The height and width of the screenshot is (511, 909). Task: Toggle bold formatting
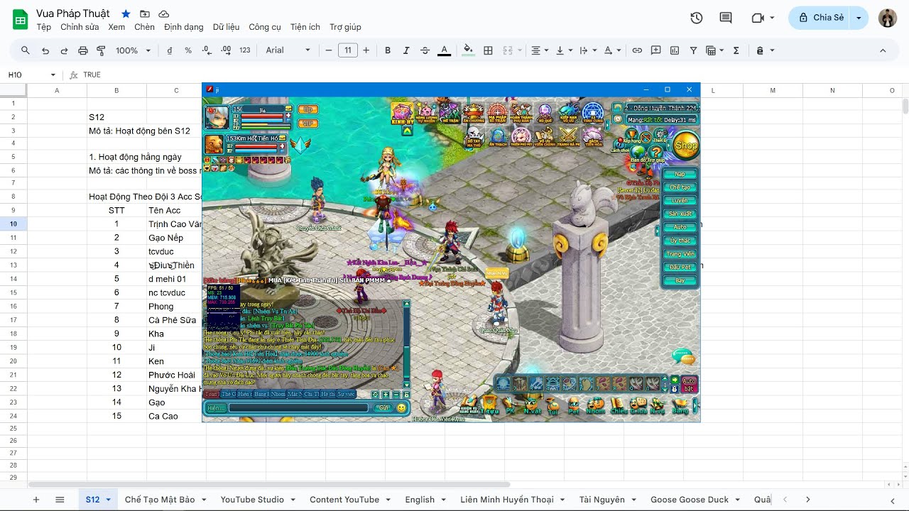point(388,50)
